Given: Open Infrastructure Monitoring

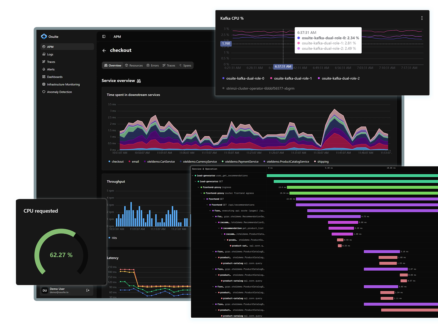Looking at the screenshot, I should (63, 84).
